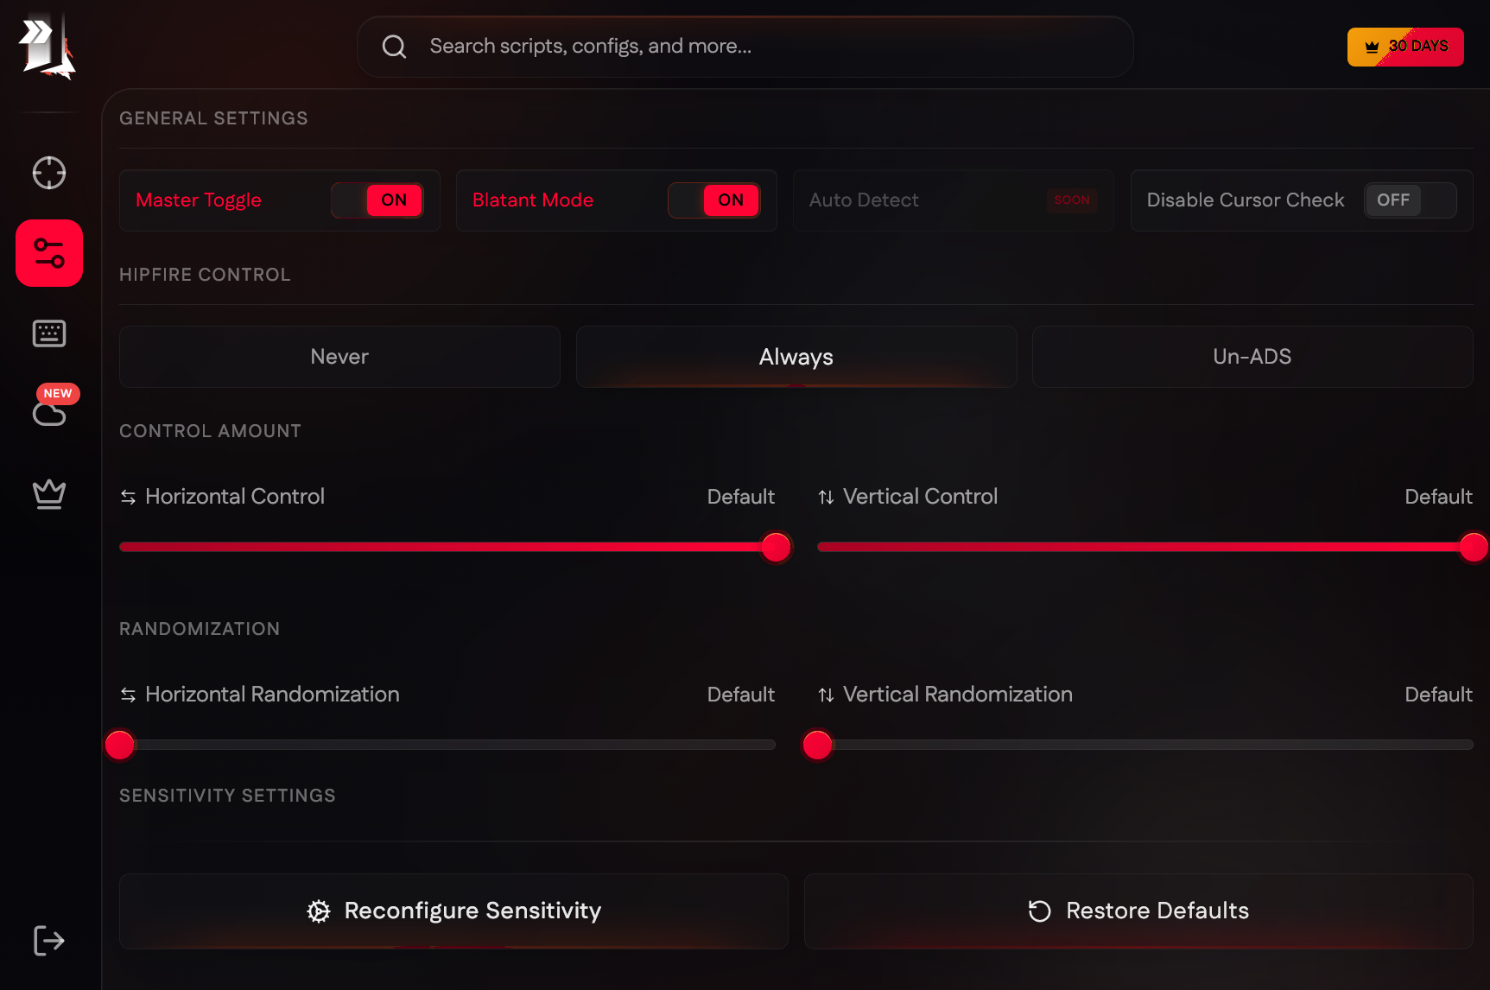Click the arrows icon beside Horizontal Control
The height and width of the screenshot is (990, 1490).
click(x=128, y=497)
